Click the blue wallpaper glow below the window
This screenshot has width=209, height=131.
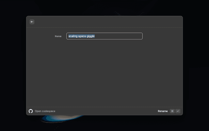tap(62, 118)
